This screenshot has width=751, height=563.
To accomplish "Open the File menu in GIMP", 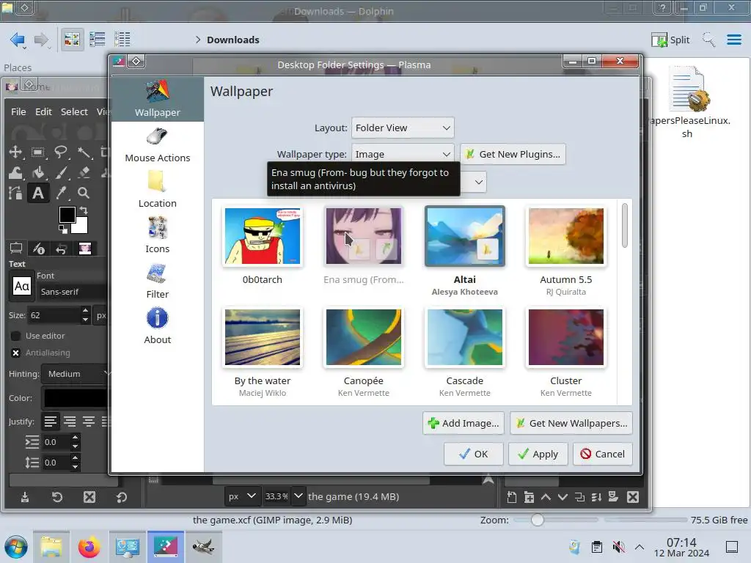I will coord(18,111).
